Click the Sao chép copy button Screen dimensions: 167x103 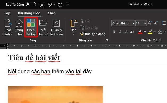pos(89,28)
